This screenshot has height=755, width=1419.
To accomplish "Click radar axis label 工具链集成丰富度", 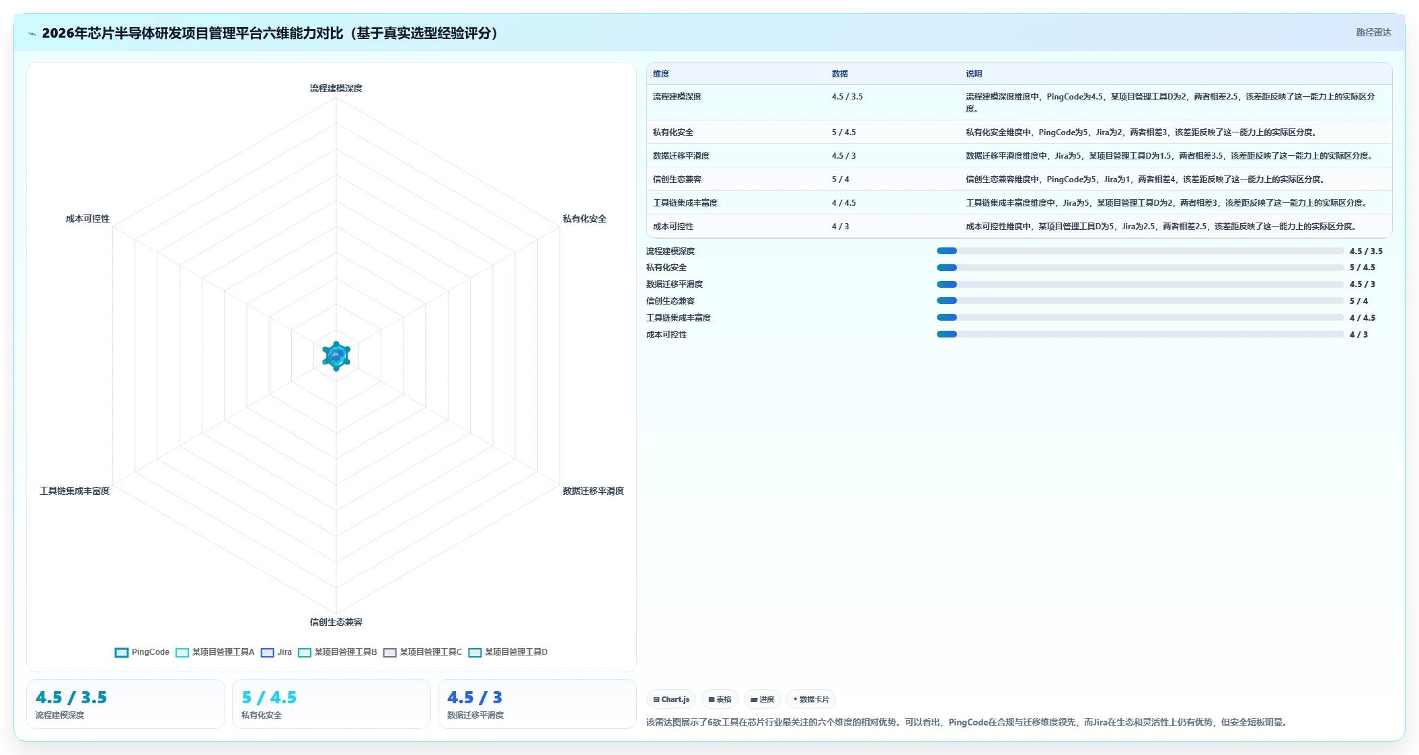I will [x=75, y=491].
